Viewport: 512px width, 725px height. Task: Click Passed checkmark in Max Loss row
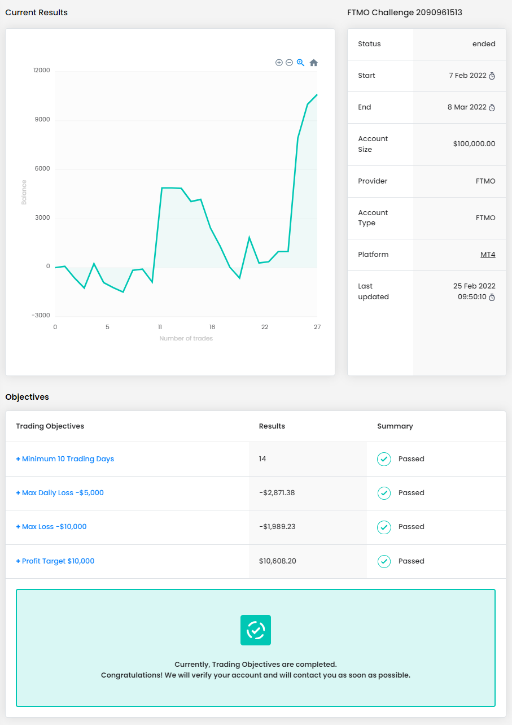coord(384,527)
